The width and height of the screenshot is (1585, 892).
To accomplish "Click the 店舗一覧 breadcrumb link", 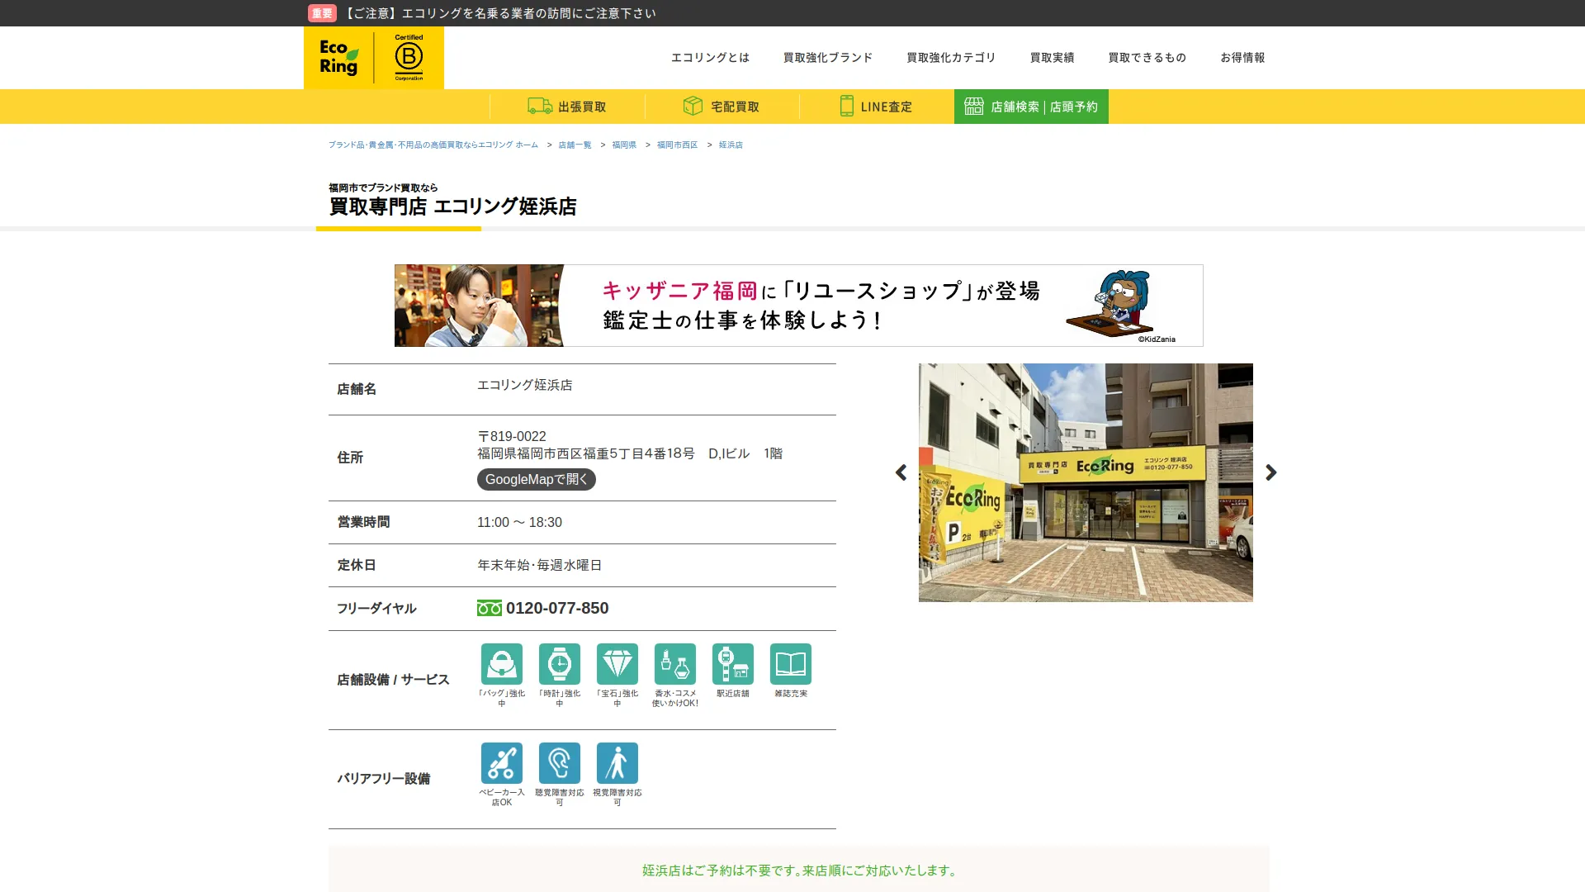I will pos(575,145).
